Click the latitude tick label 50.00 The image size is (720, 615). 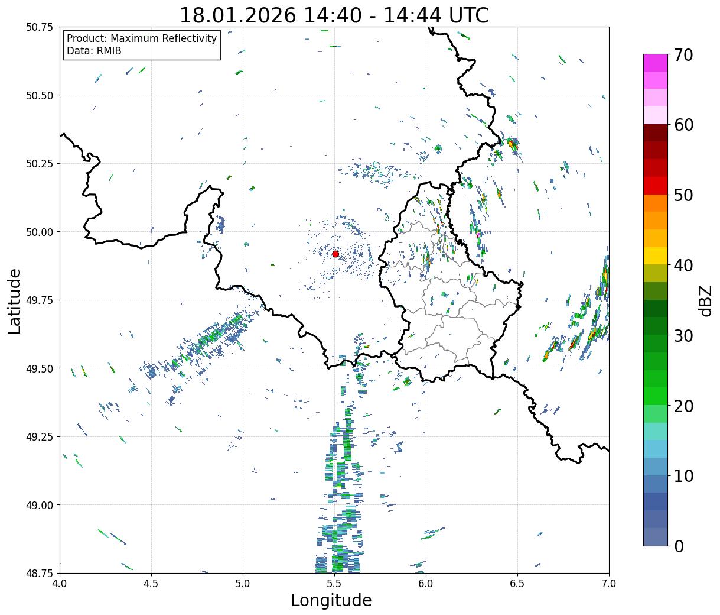click(x=40, y=232)
